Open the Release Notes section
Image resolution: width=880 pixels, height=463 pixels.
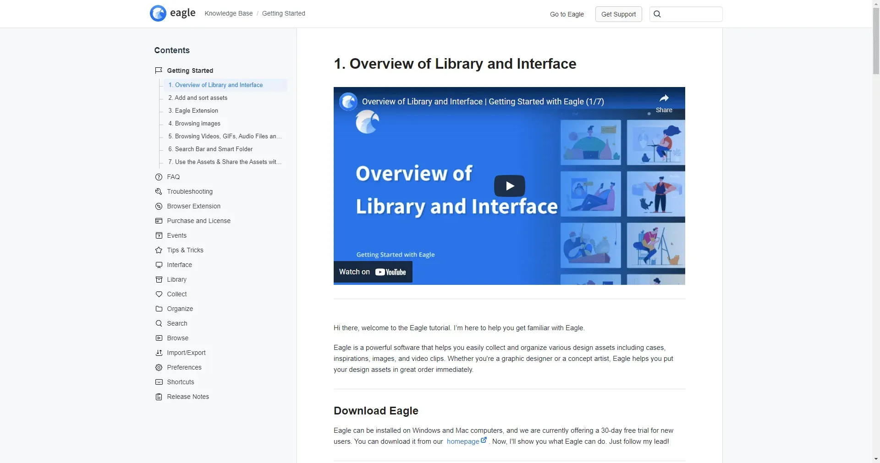[188, 397]
